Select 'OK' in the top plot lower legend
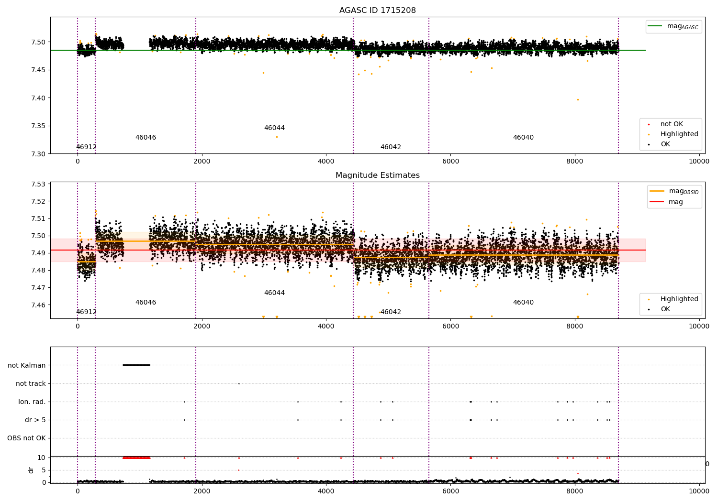Screen dimensions: 718x502 pyautogui.click(x=665, y=144)
